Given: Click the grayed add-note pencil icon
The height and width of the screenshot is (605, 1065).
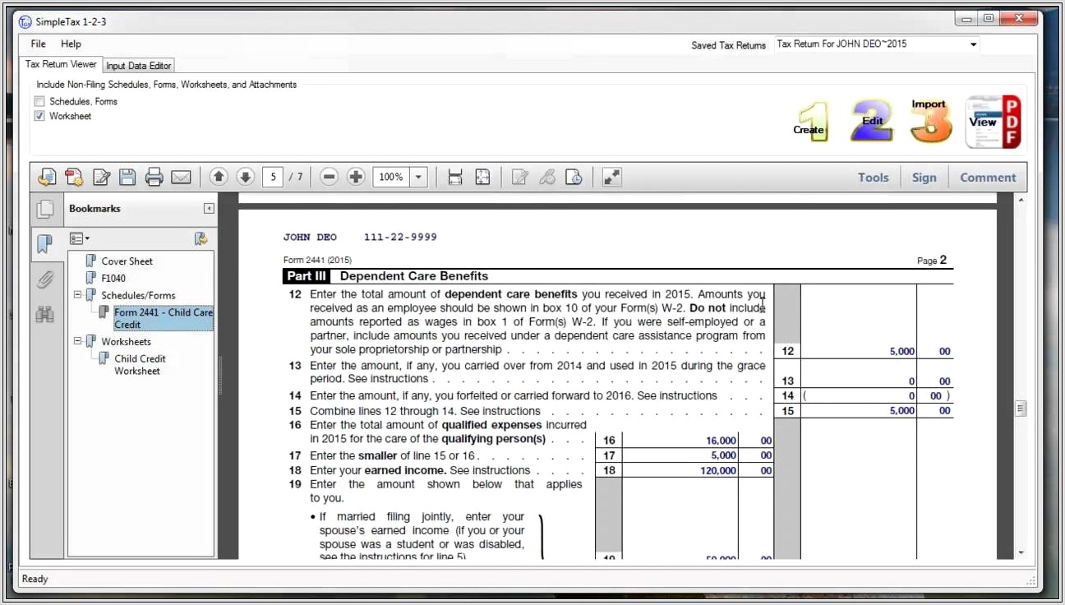Looking at the screenshot, I should (x=519, y=177).
